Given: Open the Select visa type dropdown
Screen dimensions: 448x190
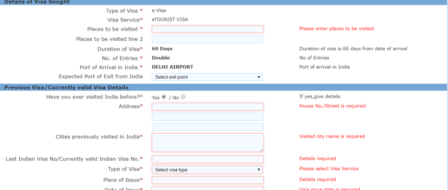Looking at the screenshot, I should tap(207, 170).
